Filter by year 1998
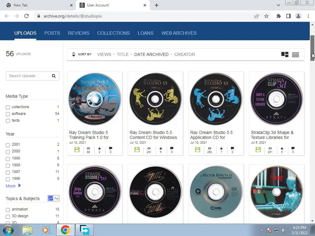Viewport: 315px width, 236px height. click(8, 166)
